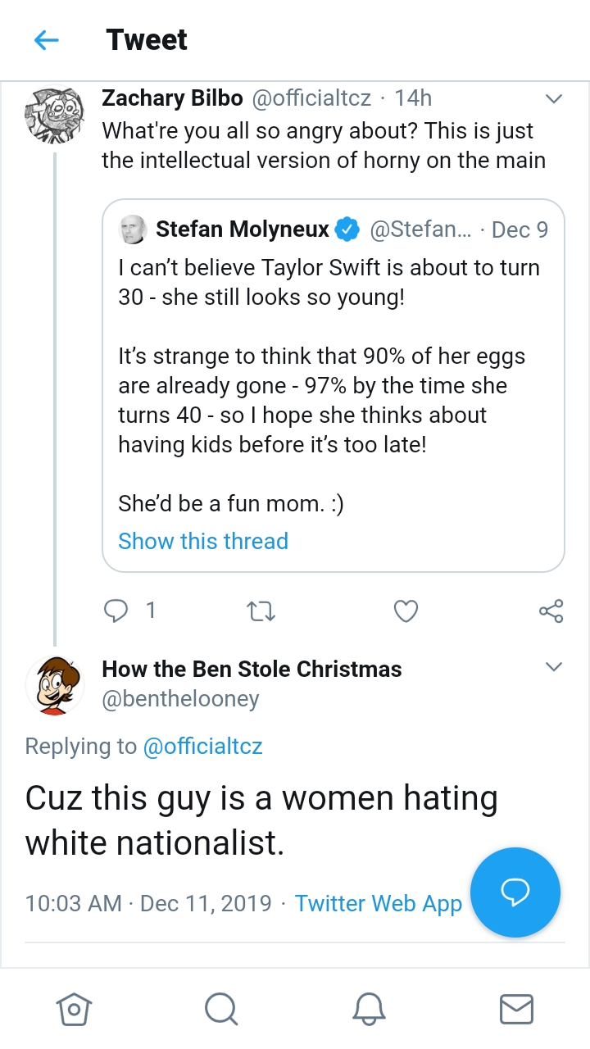Open Search tab in bottom navigation

click(x=221, y=1008)
